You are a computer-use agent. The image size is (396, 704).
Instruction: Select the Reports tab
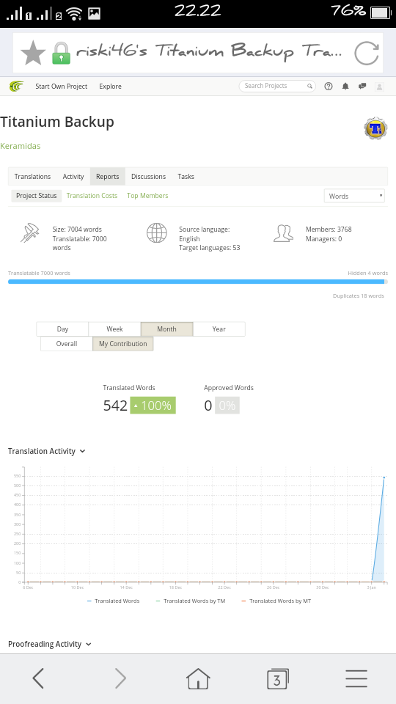click(x=108, y=177)
